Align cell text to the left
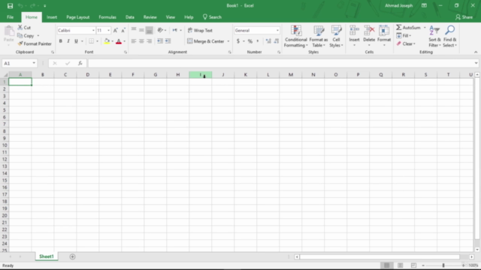Screen dimensions: 481x270 134,41
